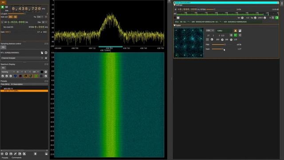Toggle the DC auto-correction button
The height and width of the screenshot is (160, 284).
(11, 17)
